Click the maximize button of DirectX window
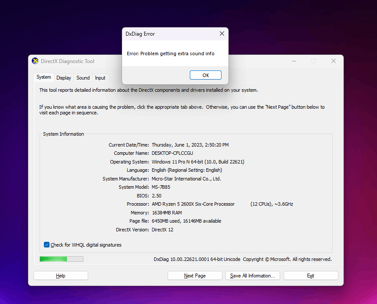 (314, 61)
